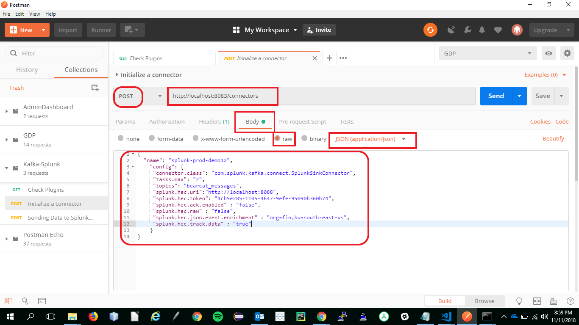
Task: Click the Send button
Action: (x=496, y=96)
